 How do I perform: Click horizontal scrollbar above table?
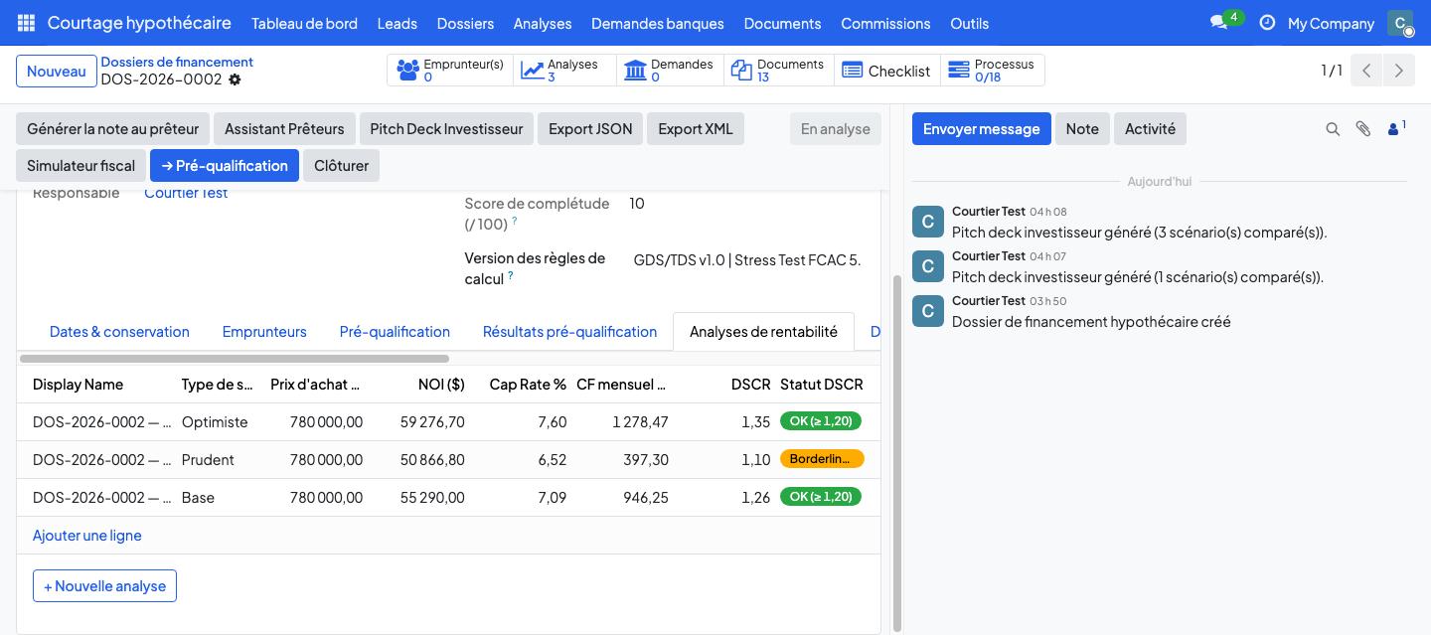click(x=235, y=359)
